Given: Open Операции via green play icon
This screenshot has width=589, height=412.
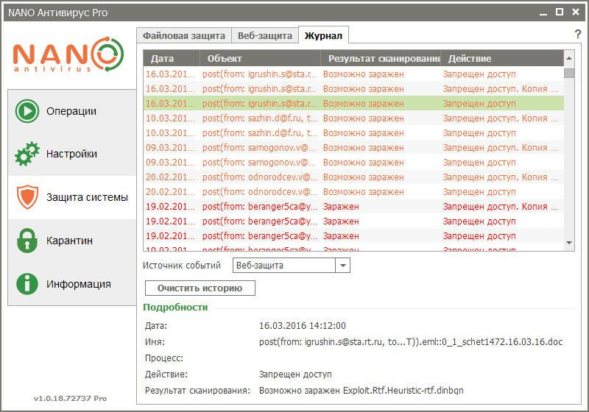Looking at the screenshot, I should (x=27, y=111).
